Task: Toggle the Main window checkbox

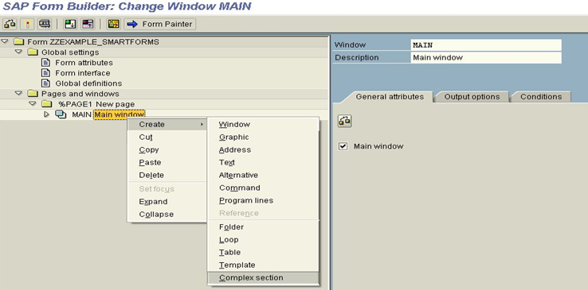Action: click(x=343, y=146)
